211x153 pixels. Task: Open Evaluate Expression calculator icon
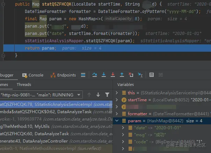[152, 75]
